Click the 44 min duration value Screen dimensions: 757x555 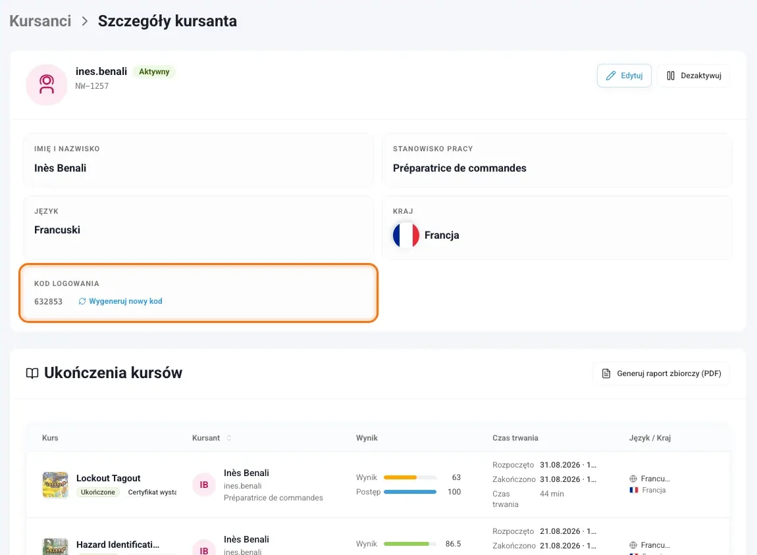[552, 494]
